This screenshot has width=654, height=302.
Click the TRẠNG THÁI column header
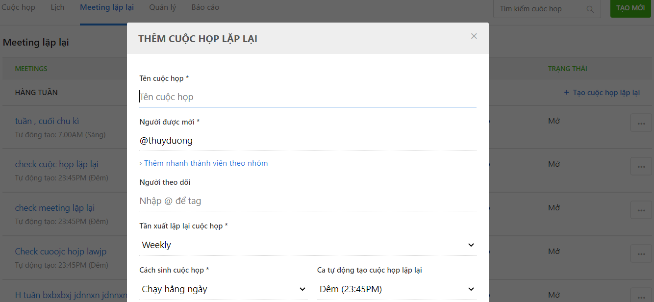coord(568,69)
